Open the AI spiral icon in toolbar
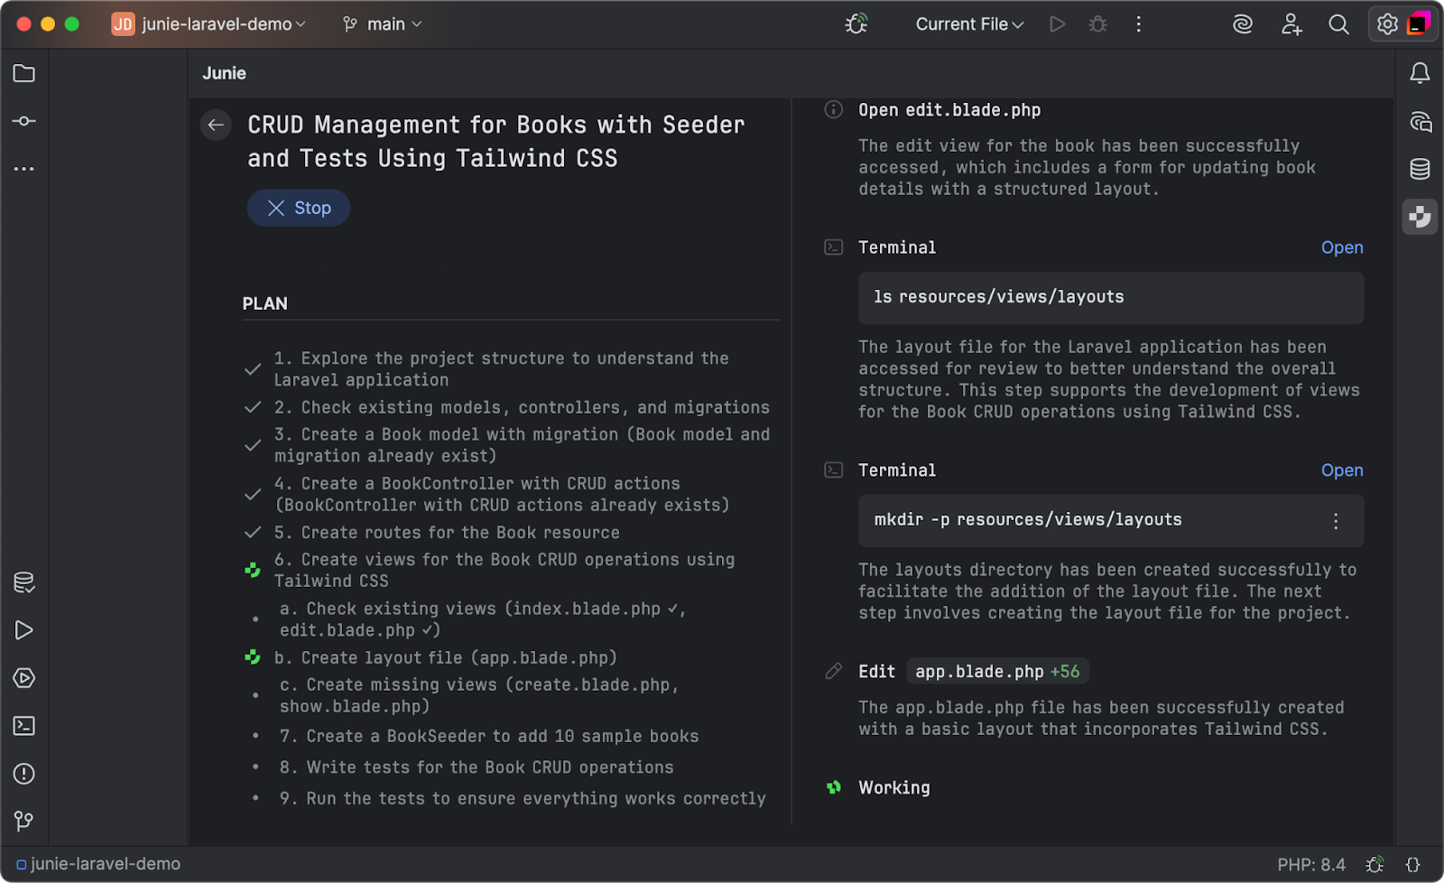Viewport: 1444px width, 883px height. pyautogui.click(x=1243, y=24)
